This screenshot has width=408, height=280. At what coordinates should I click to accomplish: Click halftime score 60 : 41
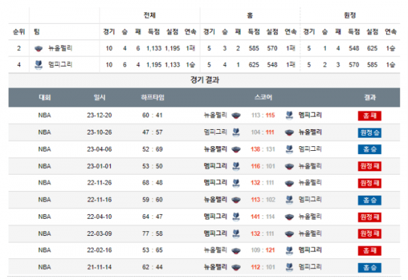[152, 115]
